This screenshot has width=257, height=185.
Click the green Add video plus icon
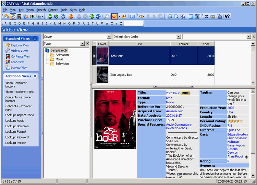pos(50,16)
